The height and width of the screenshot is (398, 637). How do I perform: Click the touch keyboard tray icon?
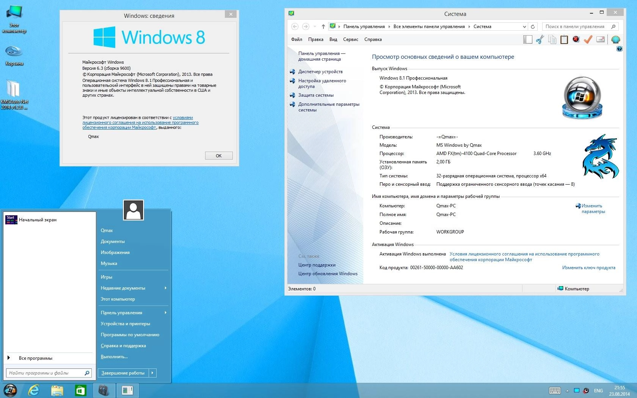coord(555,390)
